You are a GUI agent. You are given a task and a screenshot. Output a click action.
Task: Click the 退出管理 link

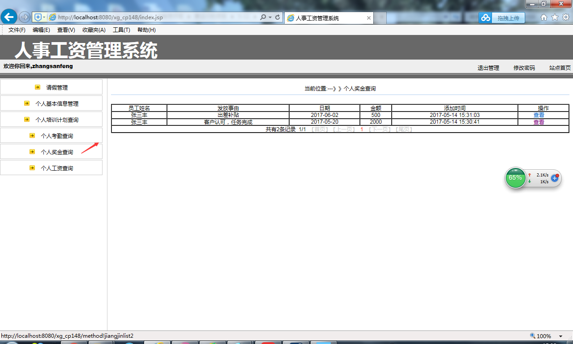tap(488, 68)
